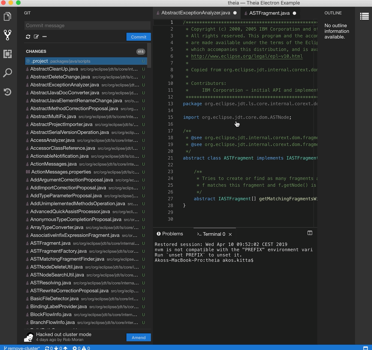Open AbstractExceptionAnalyzer.java from changes list
This screenshot has height=350, width=372.
point(86,85)
